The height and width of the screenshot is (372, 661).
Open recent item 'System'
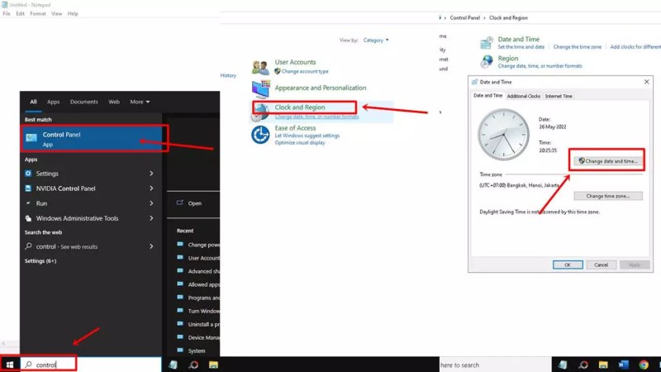coord(197,351)
